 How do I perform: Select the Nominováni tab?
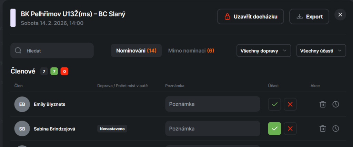point(136,50)
